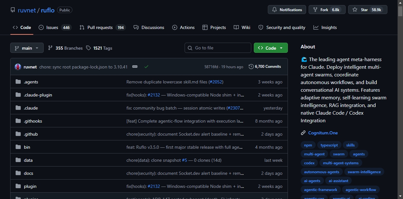Viewport: 403px width, 199px height.
Task: Click the folder icon for .claude-plugin
Action: [18, 95]
